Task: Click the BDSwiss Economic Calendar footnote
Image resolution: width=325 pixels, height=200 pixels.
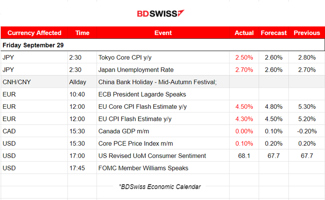Action: tap(160, 187)
